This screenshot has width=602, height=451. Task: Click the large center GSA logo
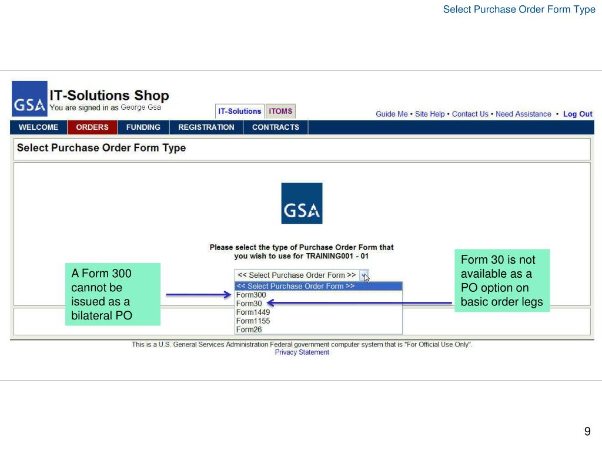(302, 203)
